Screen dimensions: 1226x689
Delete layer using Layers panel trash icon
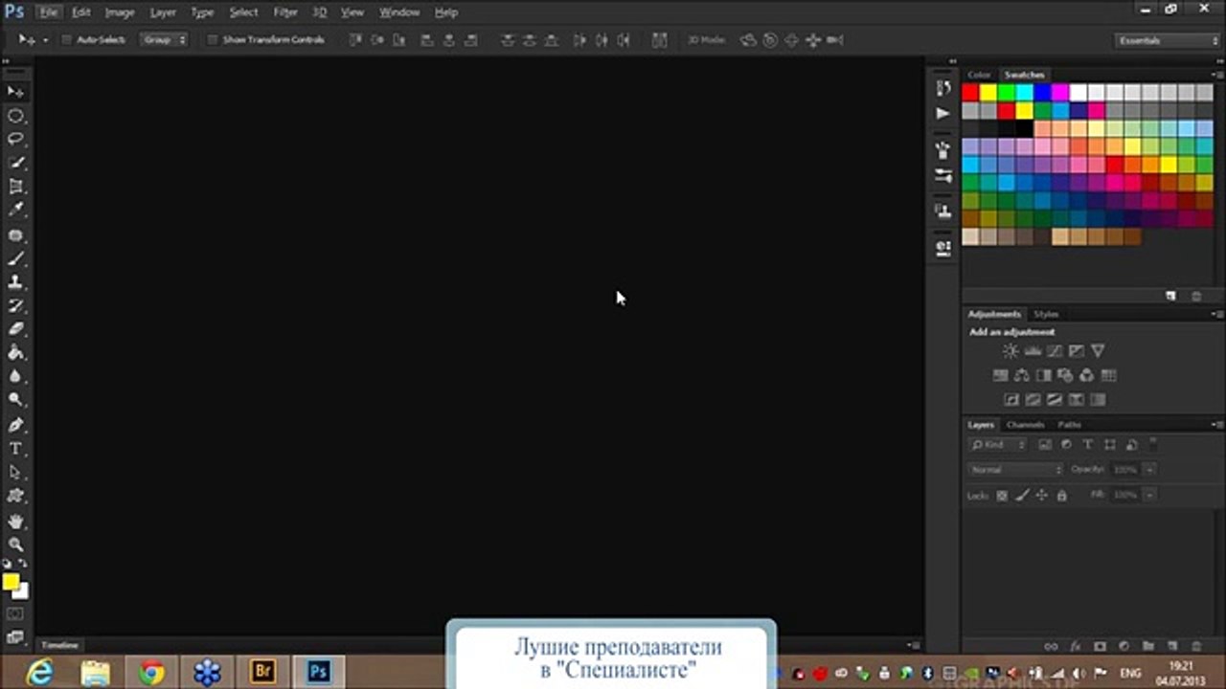[x=1196, y=647]
